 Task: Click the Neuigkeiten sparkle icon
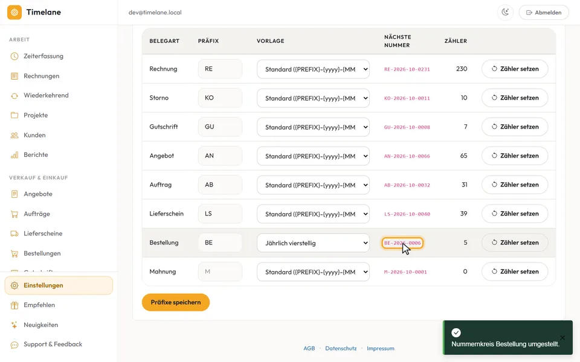click(14, 325)
